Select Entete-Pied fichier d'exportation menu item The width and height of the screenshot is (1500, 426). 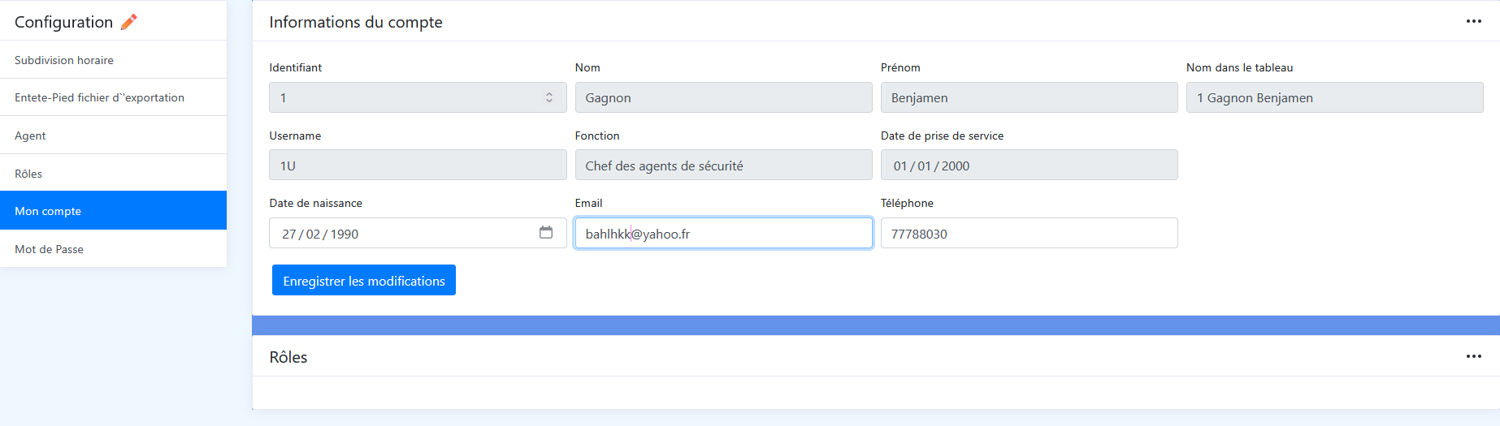(x=113, y=97)
